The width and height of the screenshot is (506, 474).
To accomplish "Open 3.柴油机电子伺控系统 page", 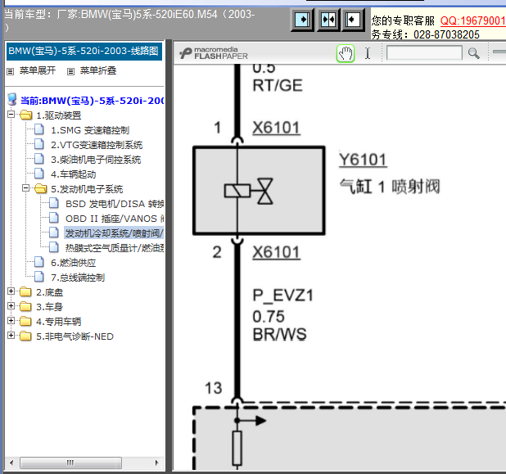I will (x=96, y=160).
